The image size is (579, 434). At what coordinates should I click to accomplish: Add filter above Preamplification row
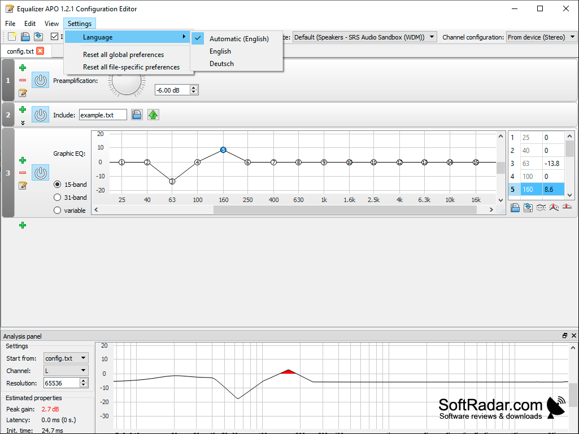(23, 68)
